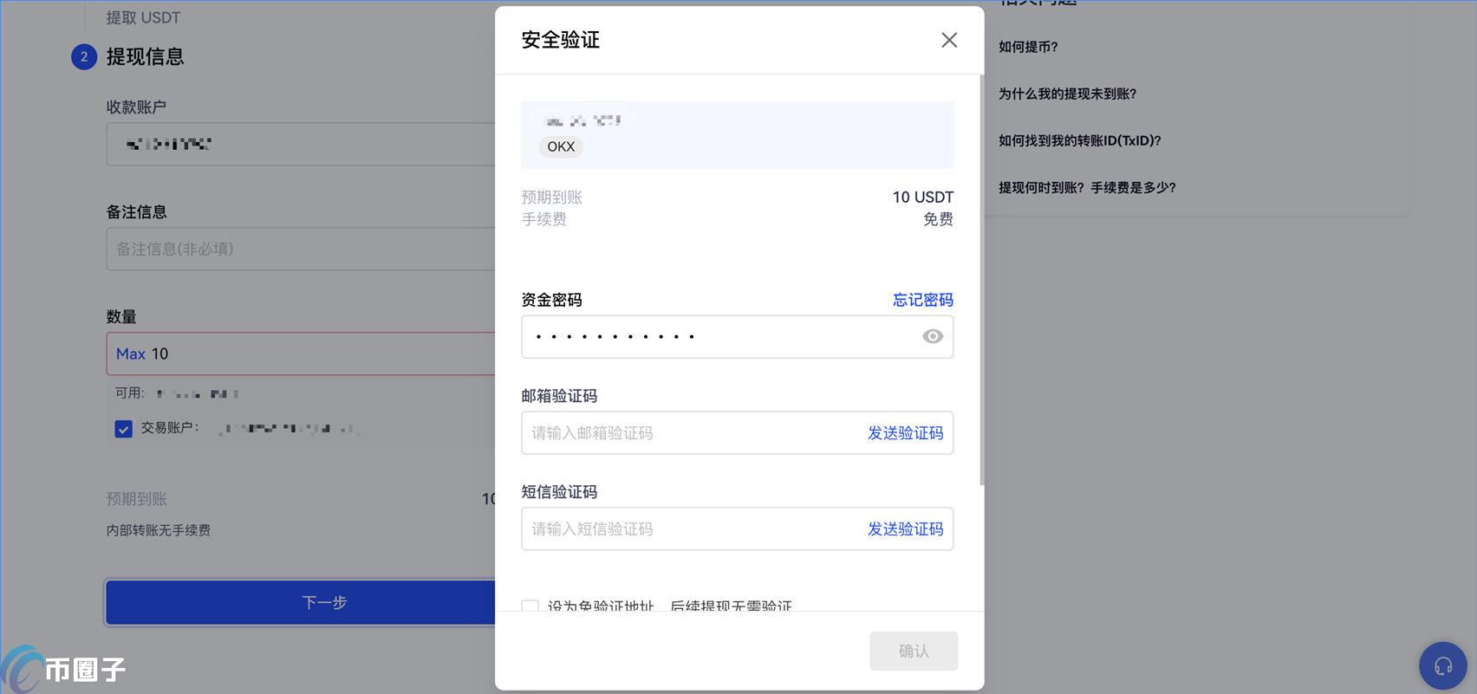Uncheck the 交易账户 checkbox
The width and height of the screenshot is (1477, 694).
(x=123, y=429)
